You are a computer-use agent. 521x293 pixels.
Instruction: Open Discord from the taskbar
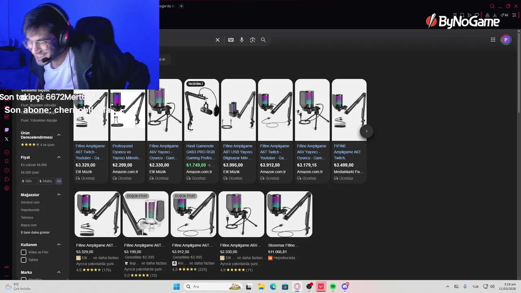click(345, 286)
